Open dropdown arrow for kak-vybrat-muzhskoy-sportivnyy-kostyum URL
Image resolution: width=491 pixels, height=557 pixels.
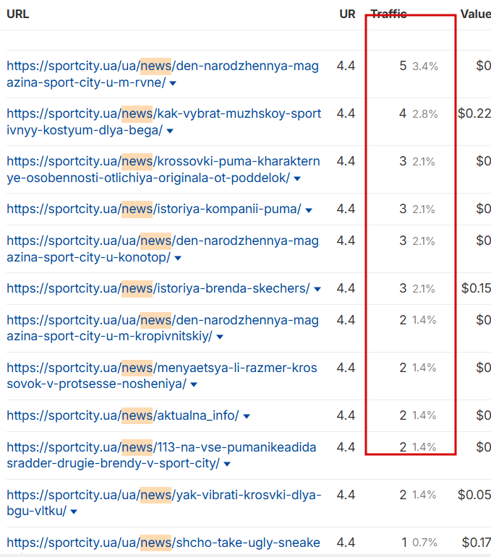pyautogui.click(x=170, y=131)
